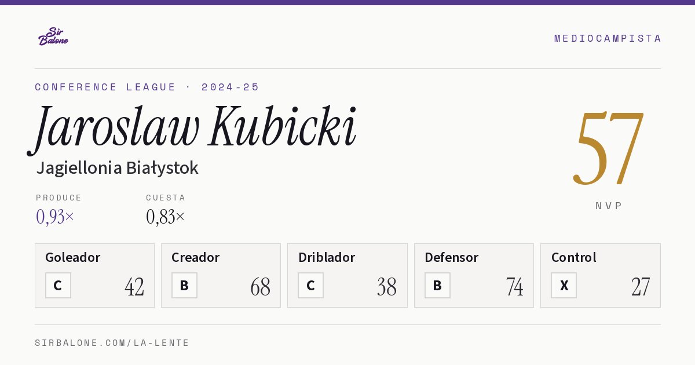Viewport: 695px width, 365px height.
Task: Click the 0,83× cost value
Action: pyautogui.click(x=166, y=217)
